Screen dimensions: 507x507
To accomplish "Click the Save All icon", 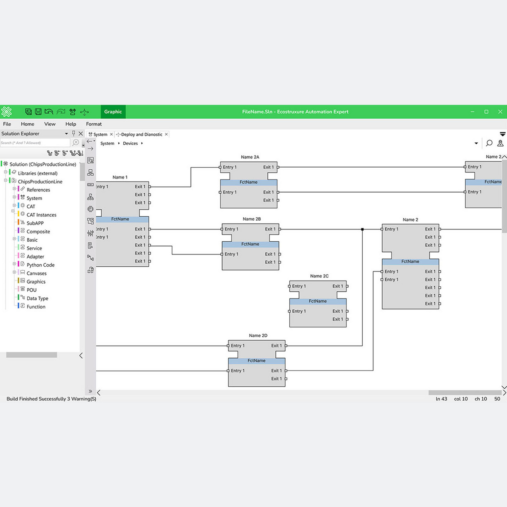I will pos(28,112).
